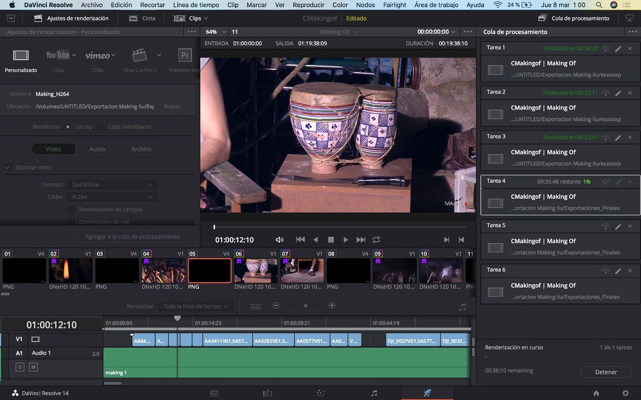Open viewer zoom 64% dropdown

click(215, 32)
